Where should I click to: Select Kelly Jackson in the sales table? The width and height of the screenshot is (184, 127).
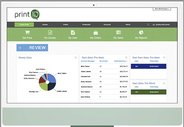point(86,82)
